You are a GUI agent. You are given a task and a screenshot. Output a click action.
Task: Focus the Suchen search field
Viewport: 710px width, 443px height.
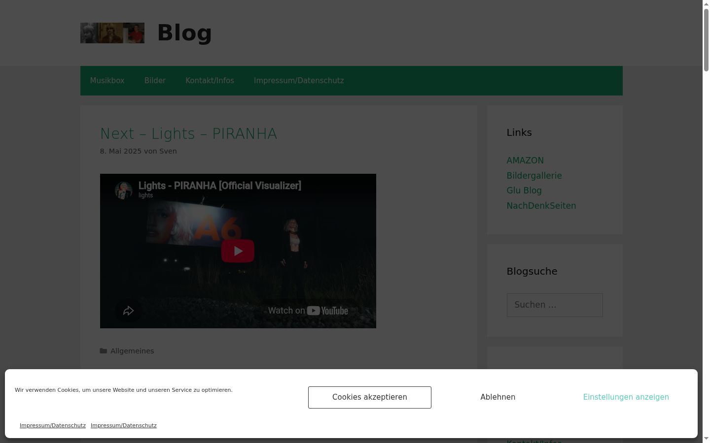click(555, 305)
